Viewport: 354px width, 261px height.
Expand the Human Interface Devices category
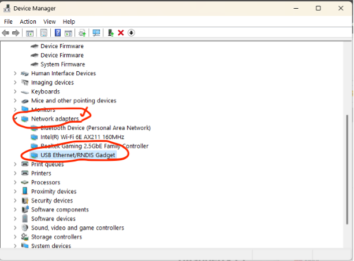click(x=15, y=73)
